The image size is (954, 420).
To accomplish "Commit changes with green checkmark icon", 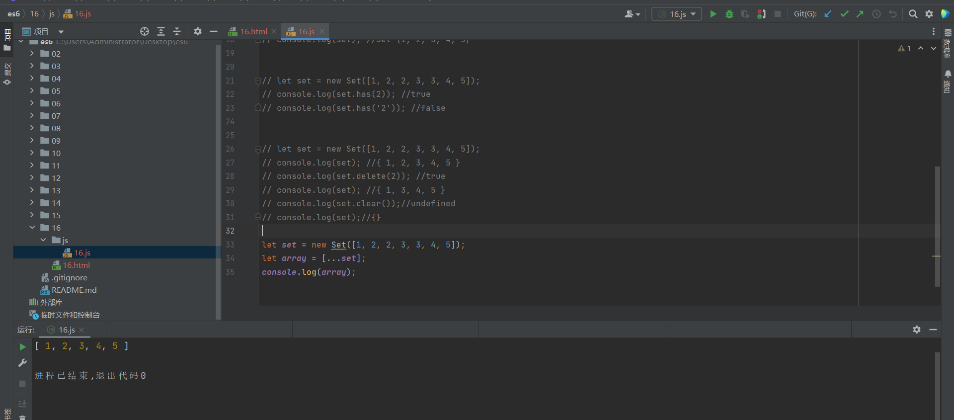I will 844,14.
